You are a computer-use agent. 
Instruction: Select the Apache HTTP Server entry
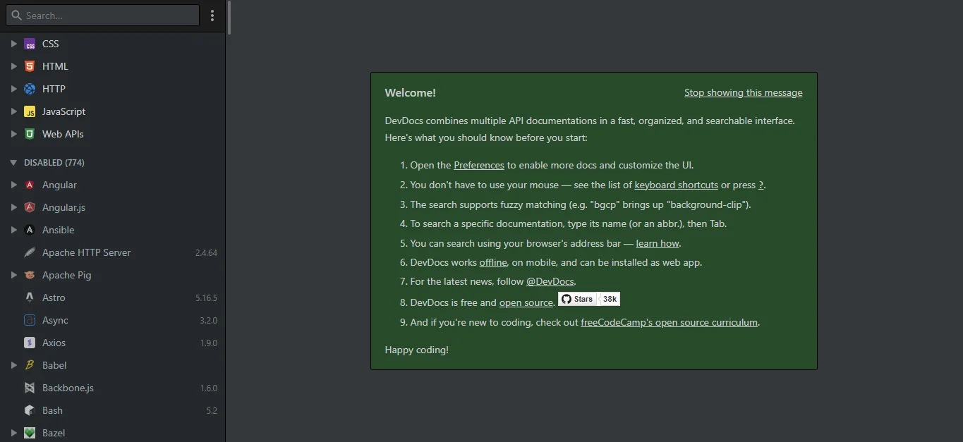pos(113,252)
